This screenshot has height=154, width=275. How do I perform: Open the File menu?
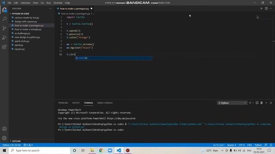9,3
